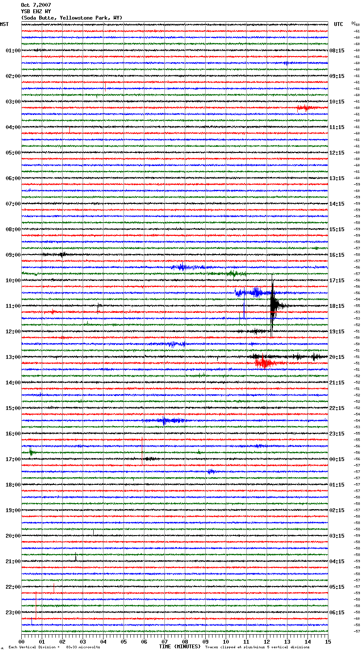Select the 02:00 MST time label
This screenshot has height=653, width=362.
pyautogui.click(x=13, y=76)
